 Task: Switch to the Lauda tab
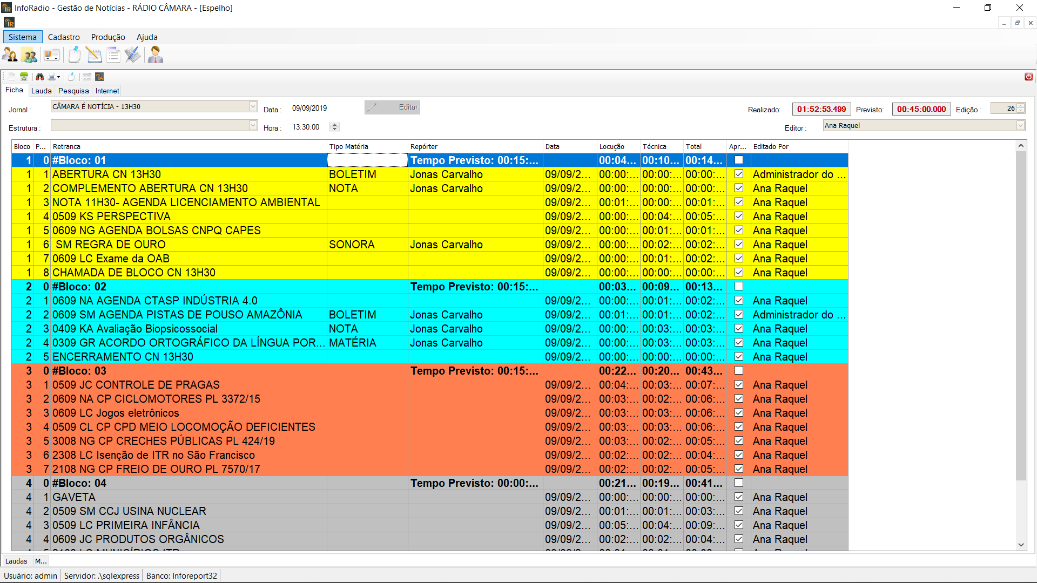pos(42,91)
